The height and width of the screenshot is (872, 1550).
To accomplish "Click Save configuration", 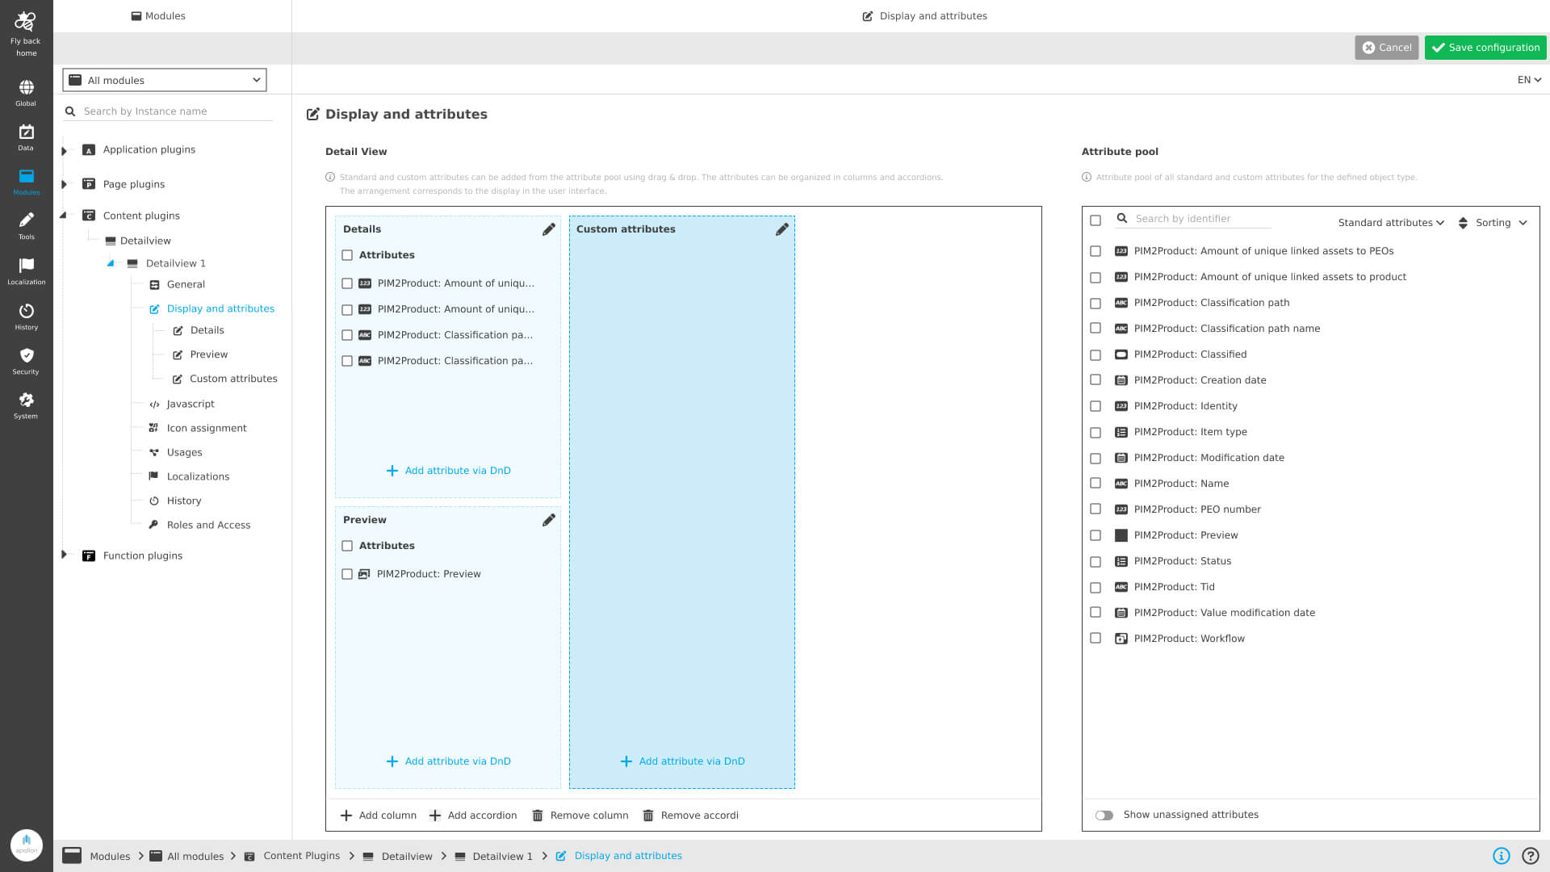I will pos(1485,48).
